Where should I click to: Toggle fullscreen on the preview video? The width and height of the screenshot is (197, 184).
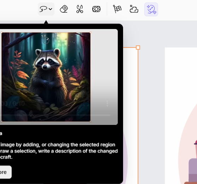coord(86,104)
